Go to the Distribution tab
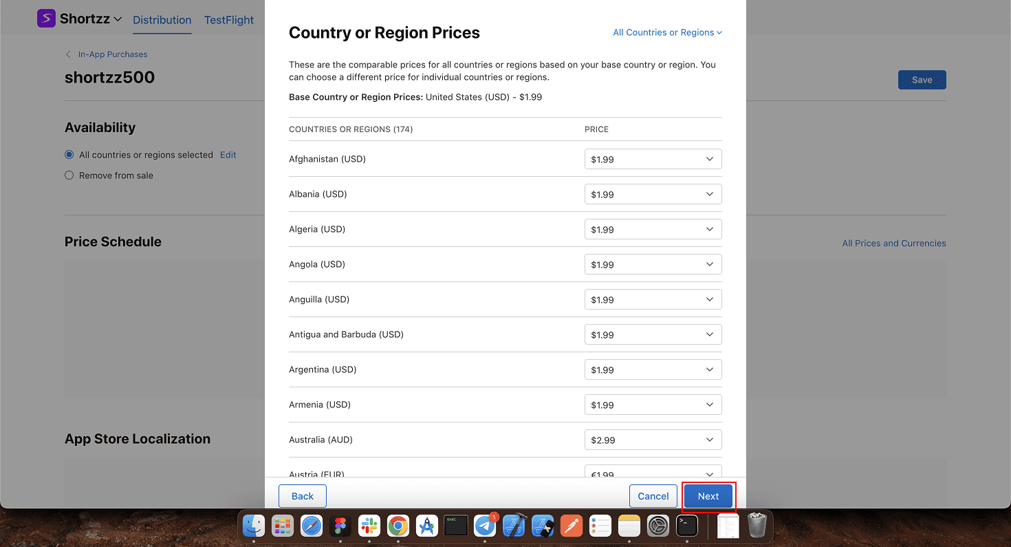Image resolution: width=1011 pixels, height=547 pixels. tap(162, 20)
